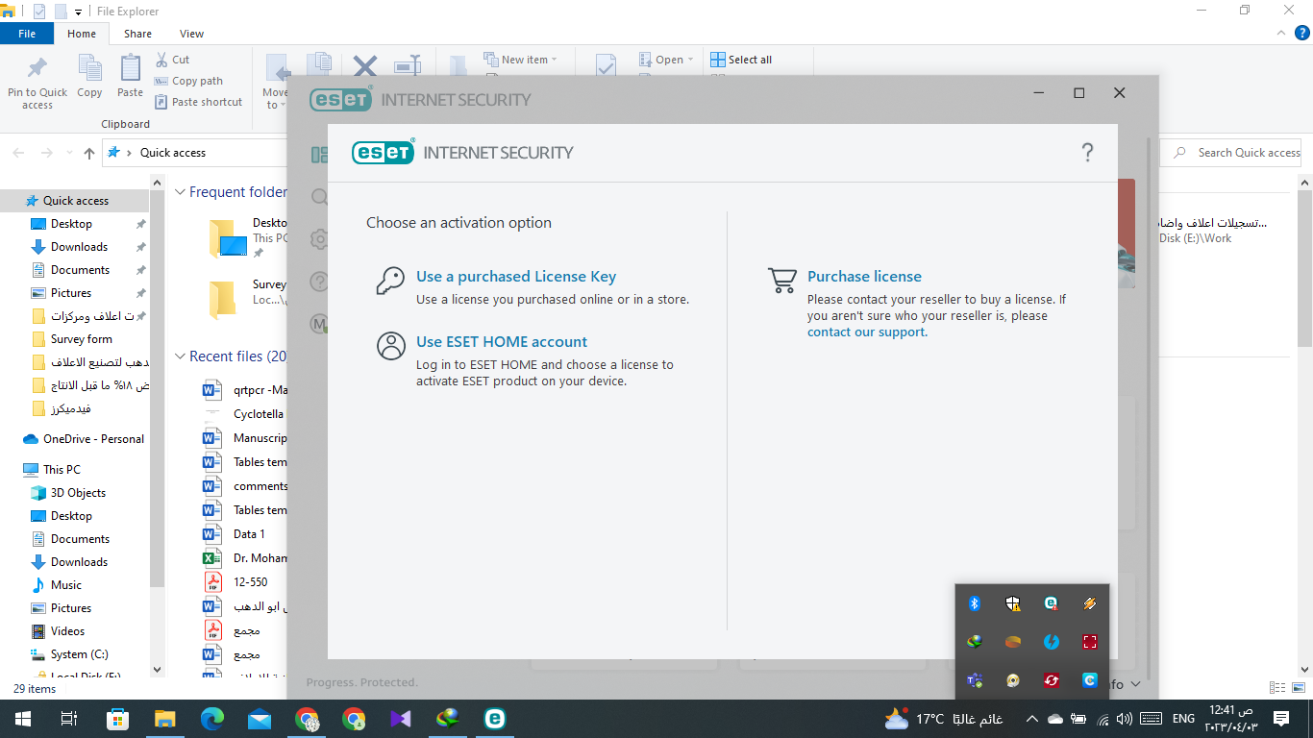Click ESET tray icon with red warning
Image resolution: width=1313 pixels, height=738 pixels.
[1051, 603]
